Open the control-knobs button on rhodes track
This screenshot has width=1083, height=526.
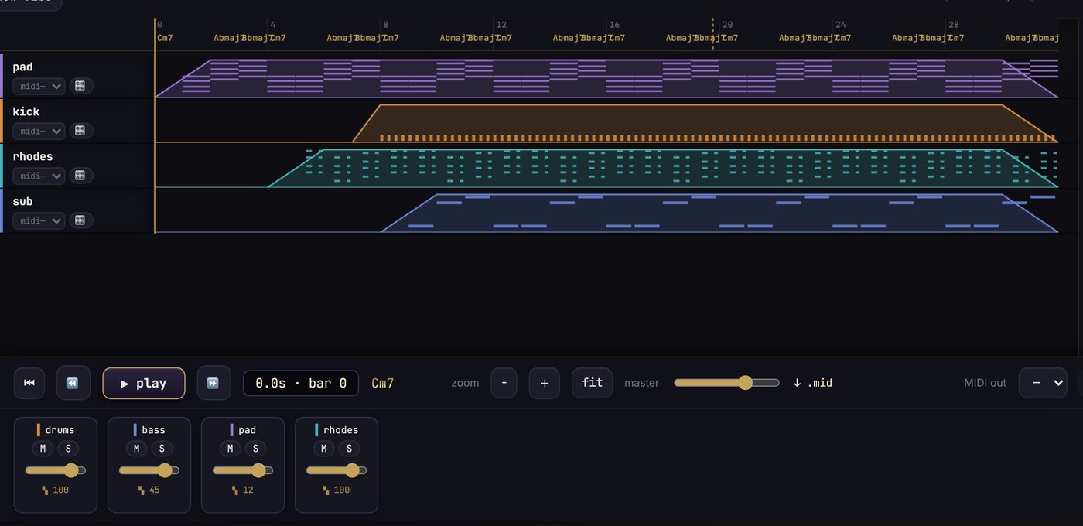80,176
